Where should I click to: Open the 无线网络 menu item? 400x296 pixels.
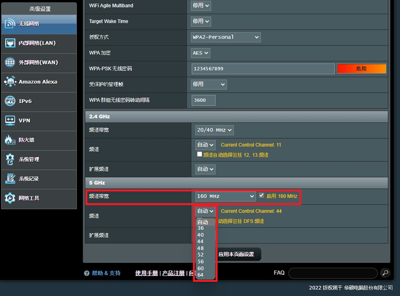(39, 24)
